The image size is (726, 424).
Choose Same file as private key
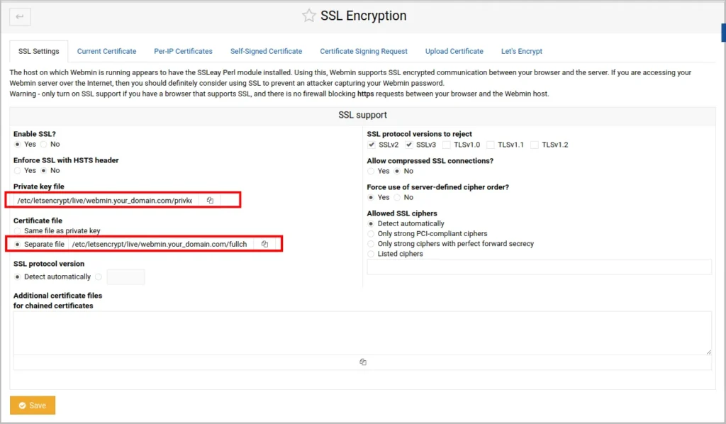point(18,231)
